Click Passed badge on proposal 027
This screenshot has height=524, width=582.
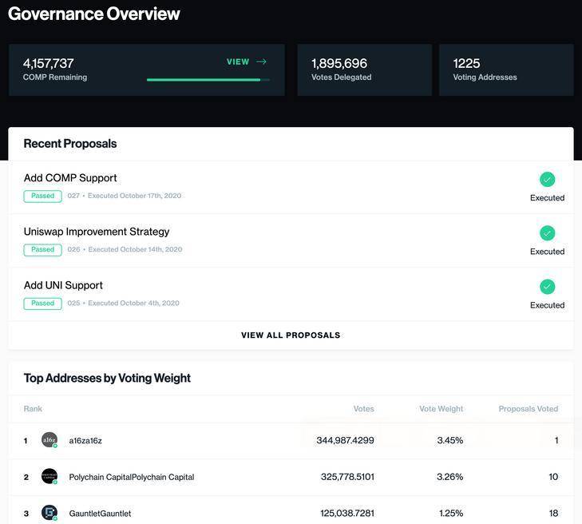[42, 196]
